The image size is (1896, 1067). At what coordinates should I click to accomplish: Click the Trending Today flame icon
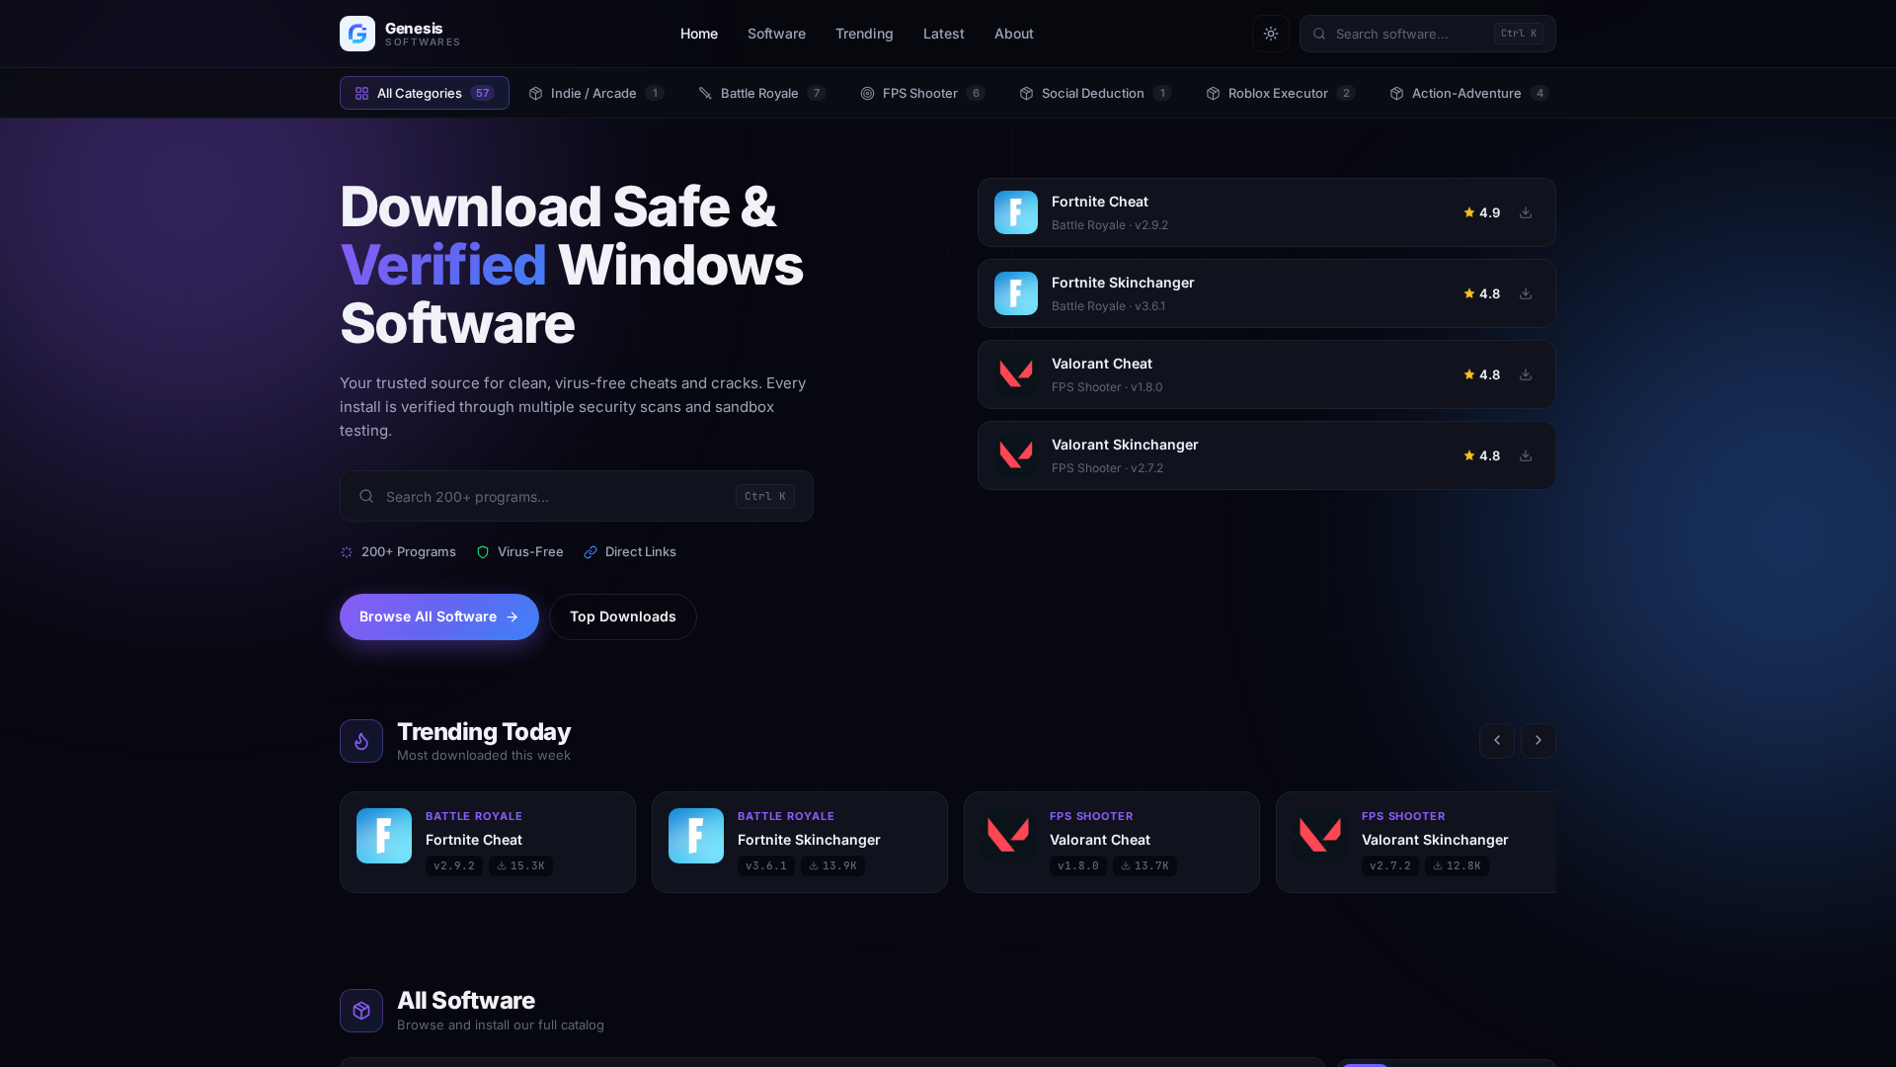[x=361, y=741]
